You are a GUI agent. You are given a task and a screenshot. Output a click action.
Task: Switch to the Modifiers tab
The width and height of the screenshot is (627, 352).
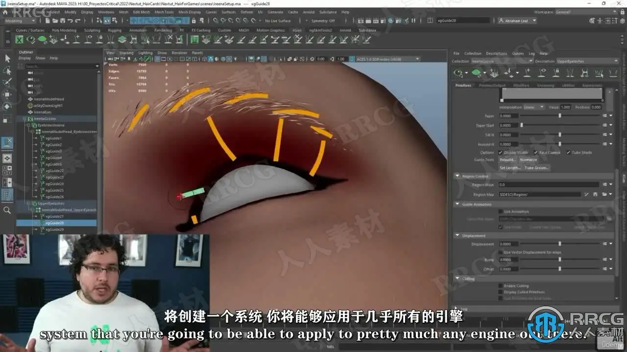coord(521,85)
